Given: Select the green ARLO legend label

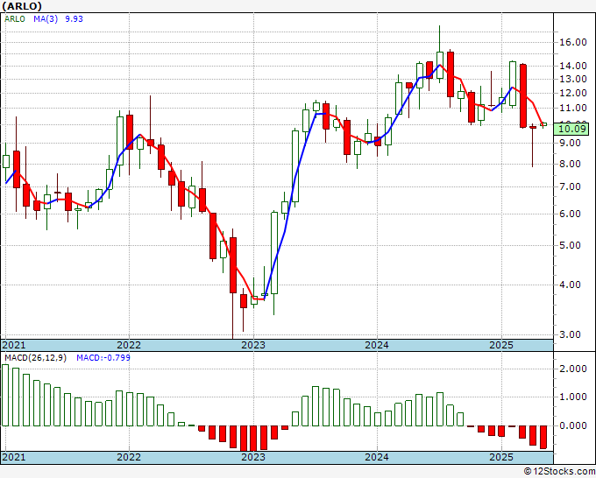Looking at the screenshot, I should point(14,19).
